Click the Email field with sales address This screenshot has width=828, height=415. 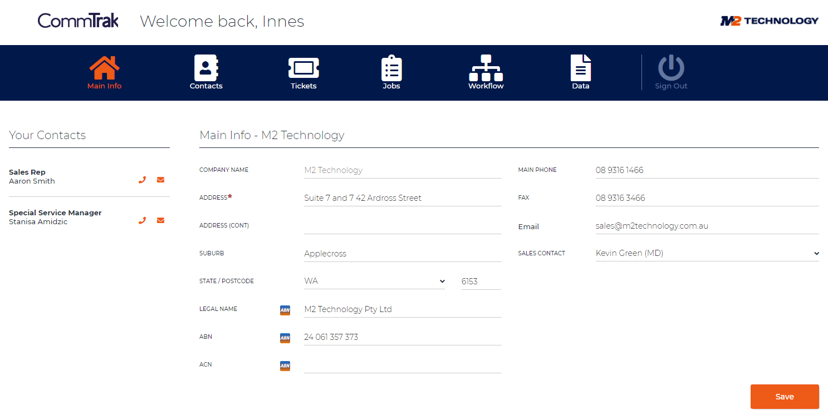tap(707, 226)
